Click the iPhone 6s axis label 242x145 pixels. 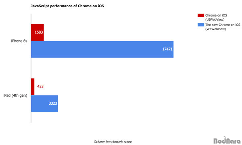[x=19, y=41]
